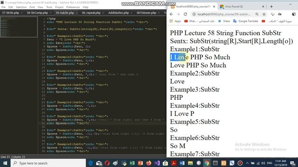Switch to the 58-StrComp.php tab
This screenshot has height=167, width=298.
pos(37,13)
